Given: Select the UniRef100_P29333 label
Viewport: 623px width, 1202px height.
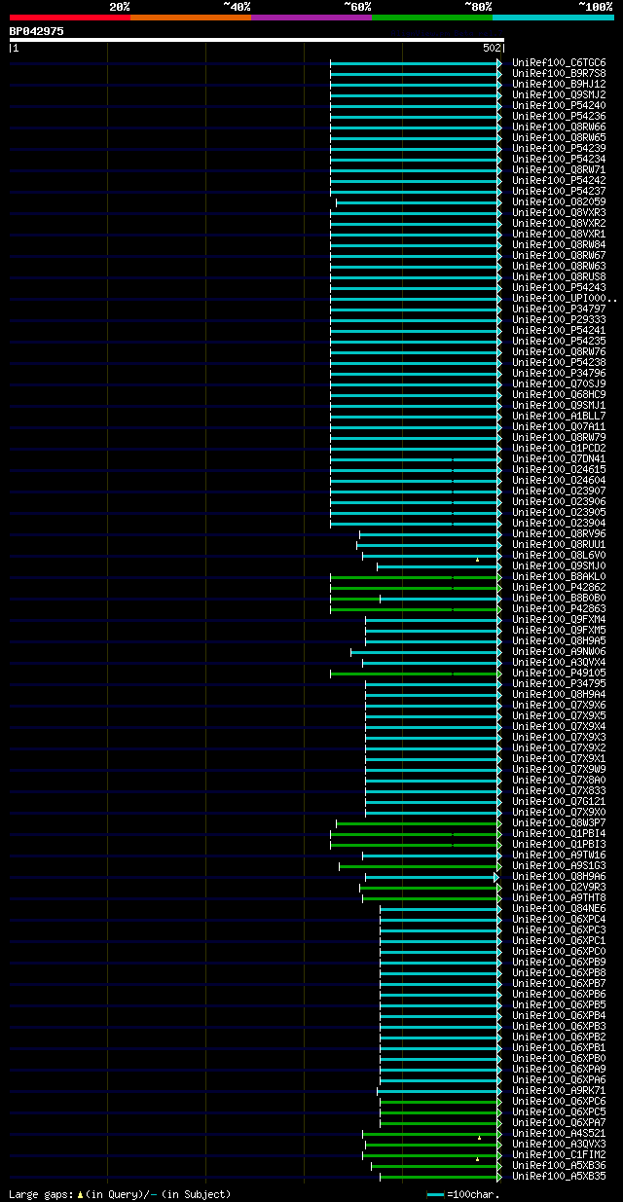Looking at the screenshot, I should [559, 319].
